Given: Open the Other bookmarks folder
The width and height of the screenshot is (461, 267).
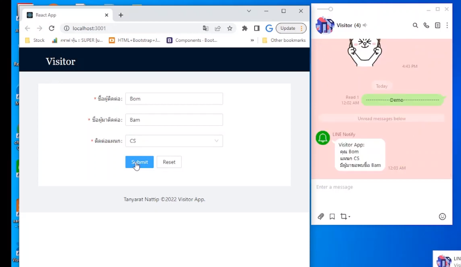Looking at the screenshot, I should point(284,40).
